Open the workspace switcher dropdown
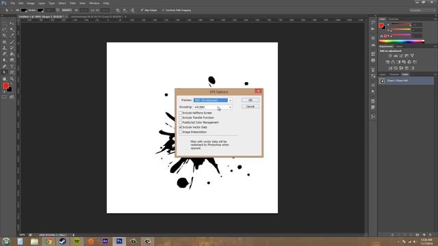 coord(423,10)
